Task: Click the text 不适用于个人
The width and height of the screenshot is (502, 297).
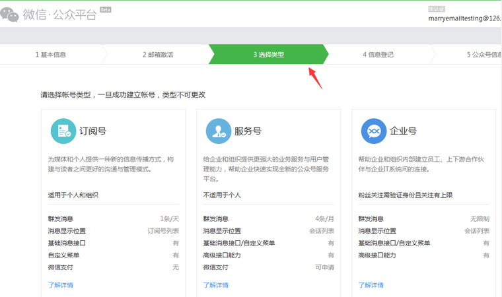Action: [222, 195]
